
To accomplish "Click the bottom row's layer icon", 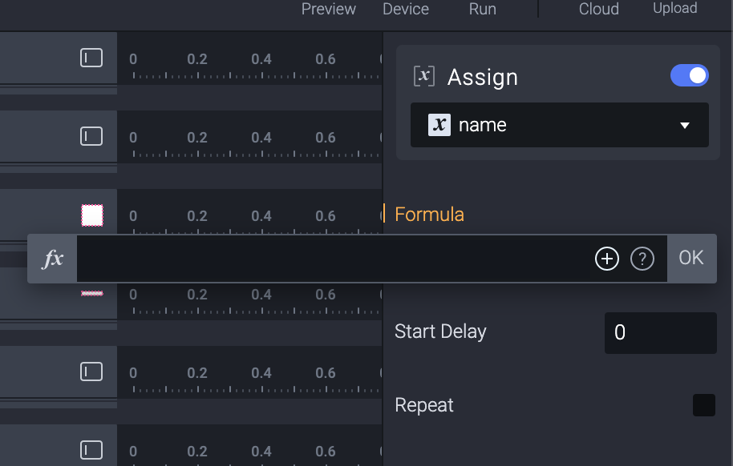I will [92, 450].
